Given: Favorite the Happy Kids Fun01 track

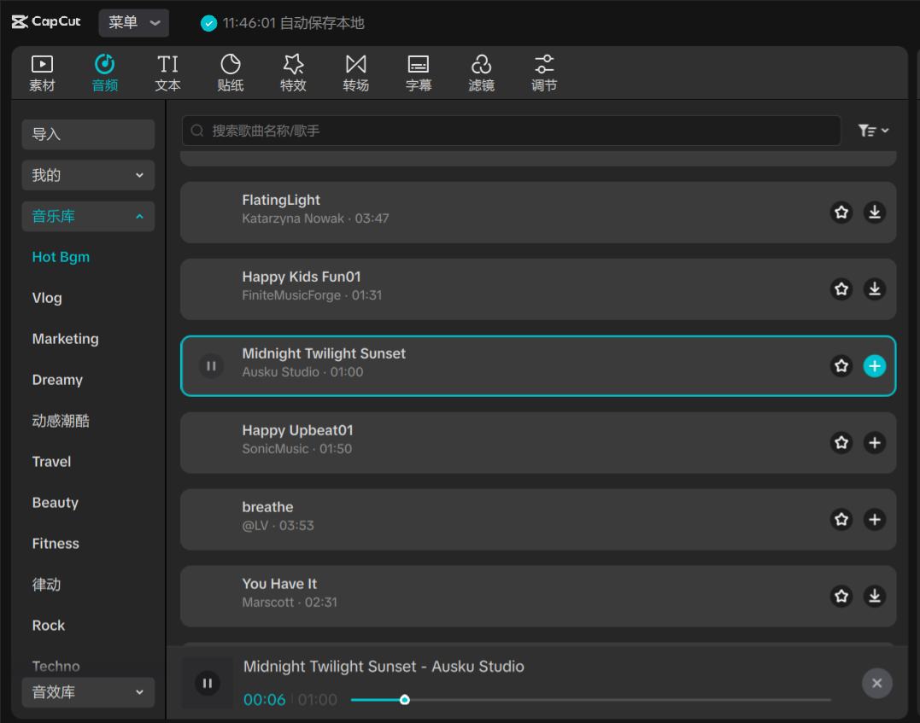Looking at the screenshot, I should [x=841, y=289].
